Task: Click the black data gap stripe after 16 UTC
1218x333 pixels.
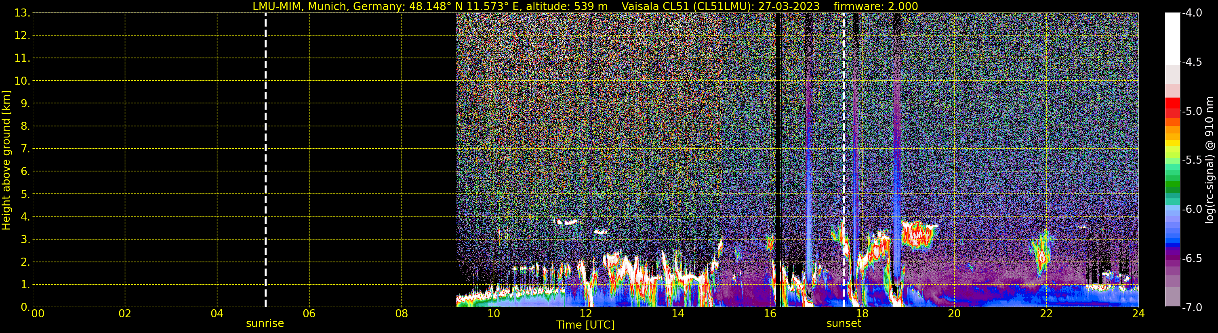Action: click(778, 160)
